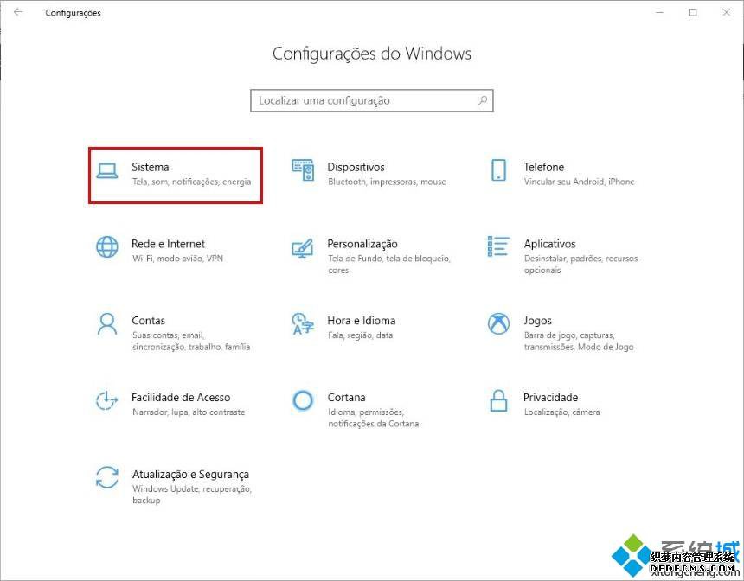Open the Atualização e Segurança label
744x581 pixels.
point(190,475)
